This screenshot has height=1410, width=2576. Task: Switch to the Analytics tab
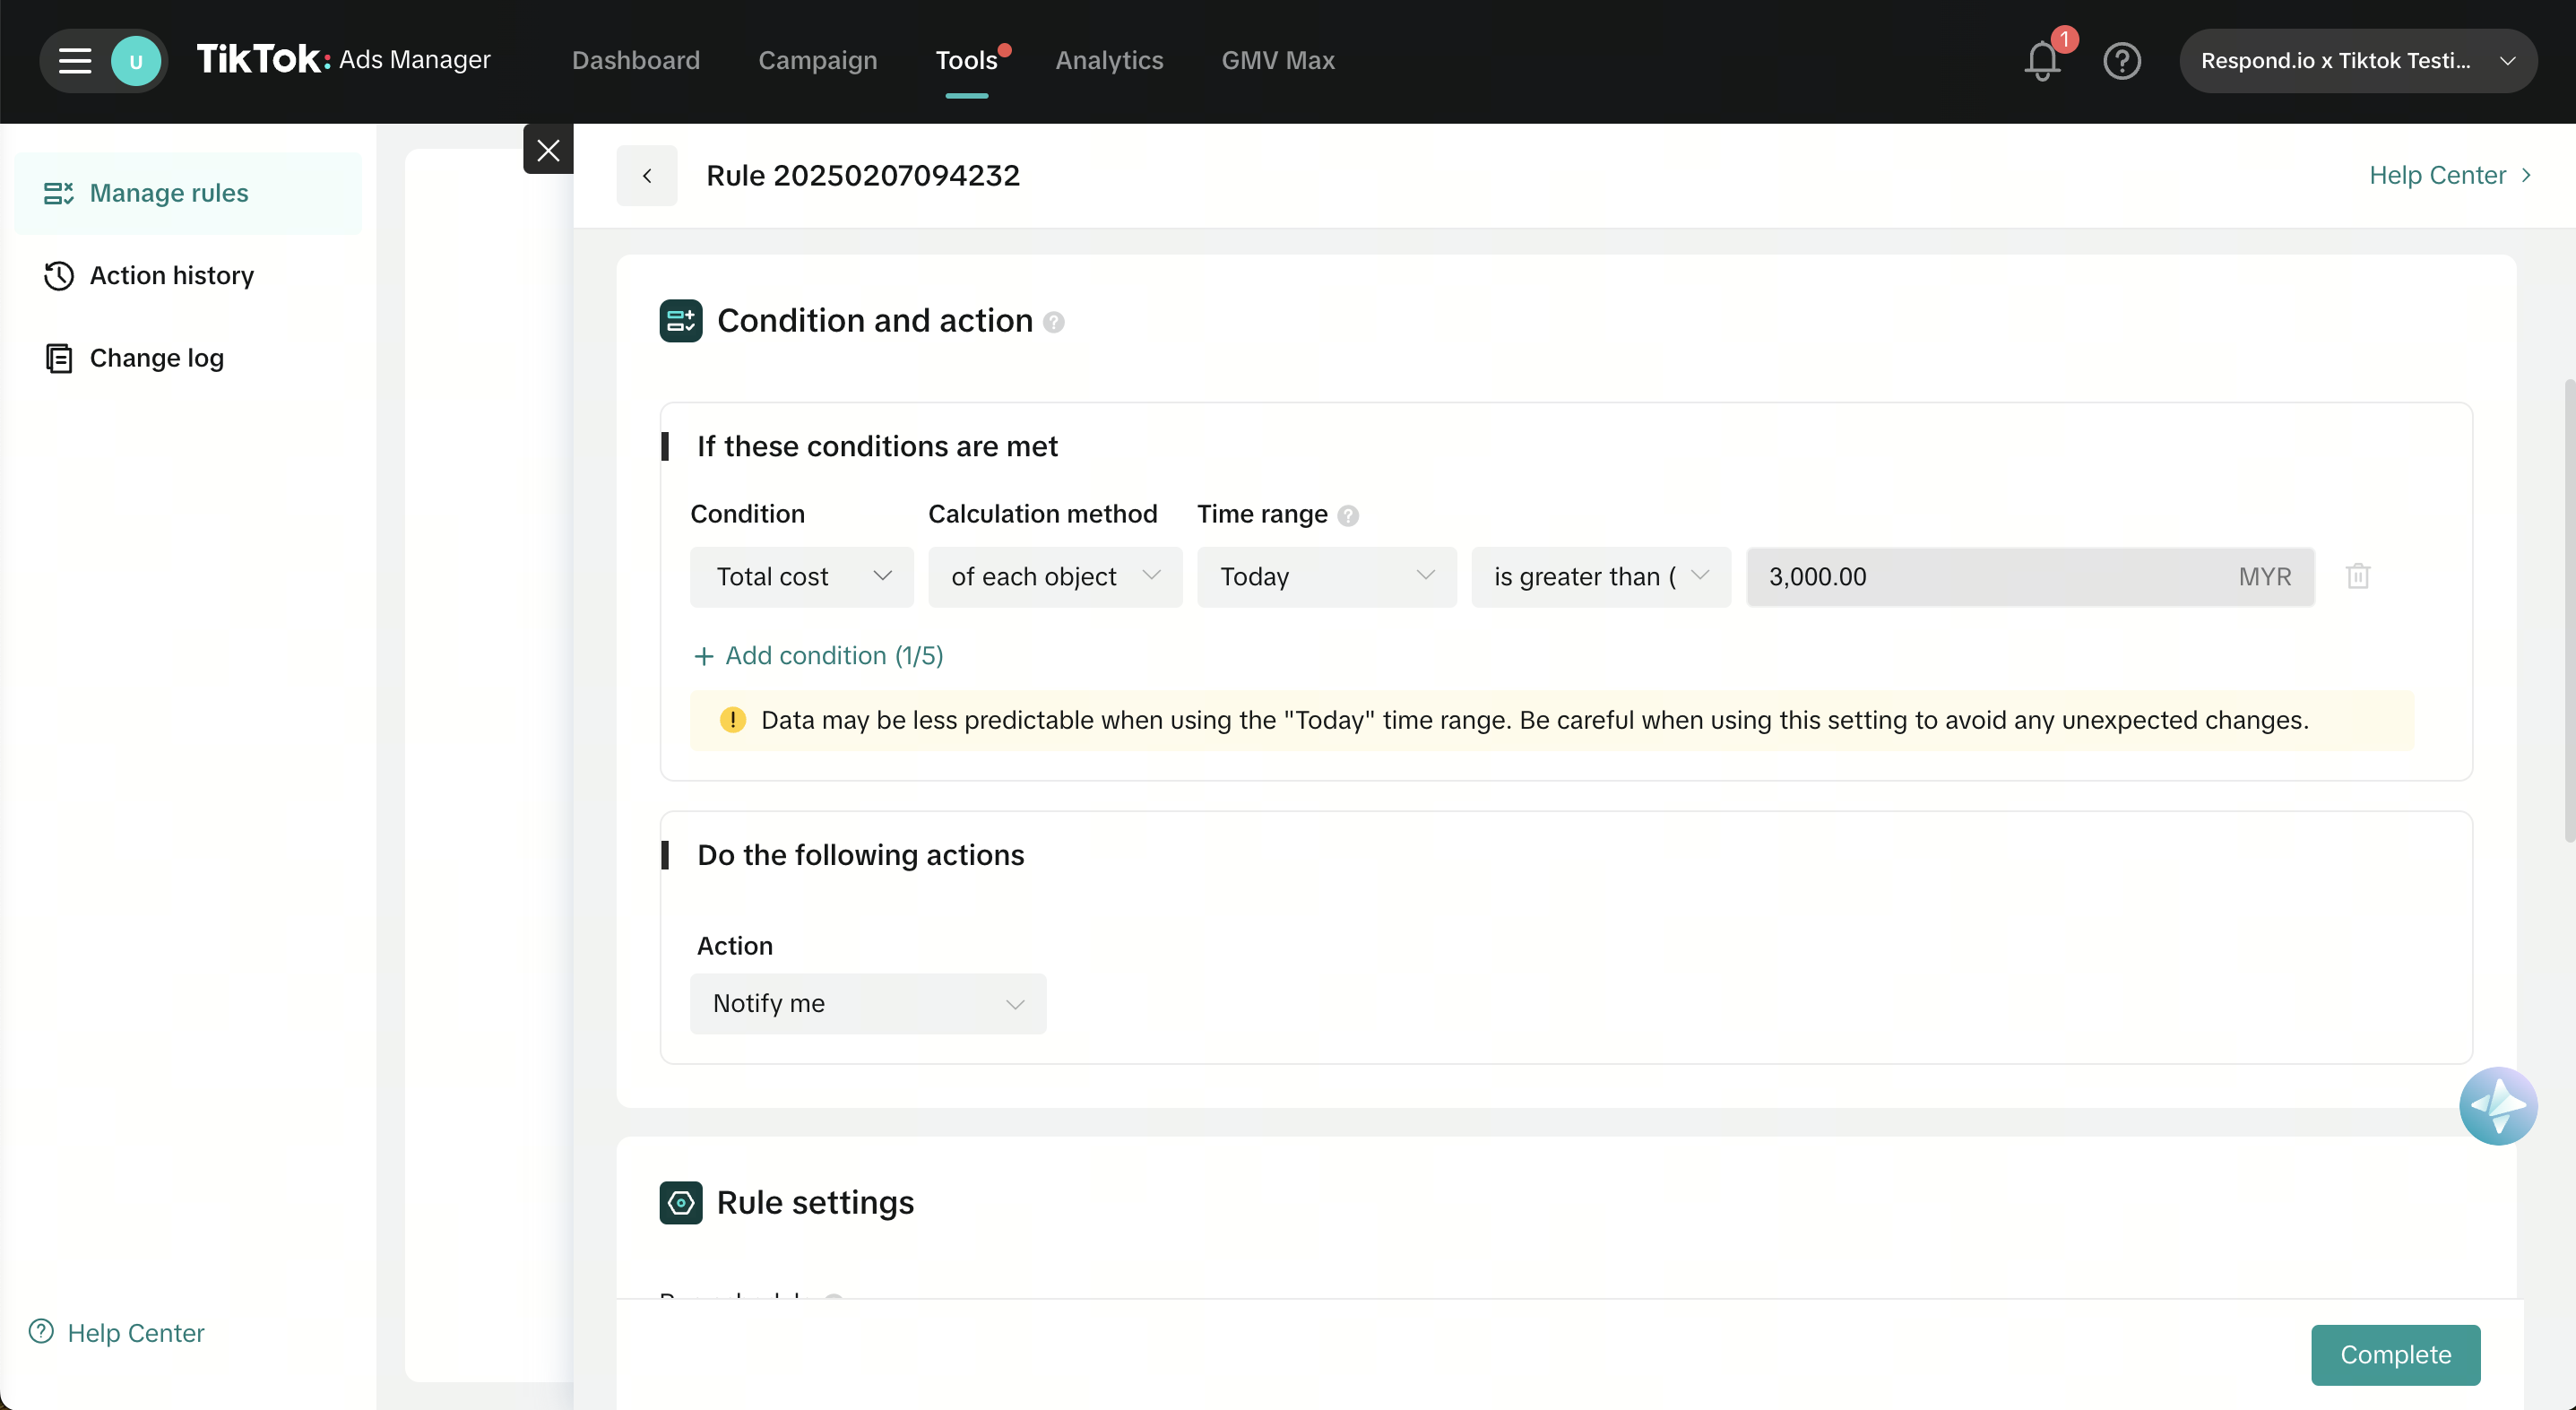[x=1109, y=60]
